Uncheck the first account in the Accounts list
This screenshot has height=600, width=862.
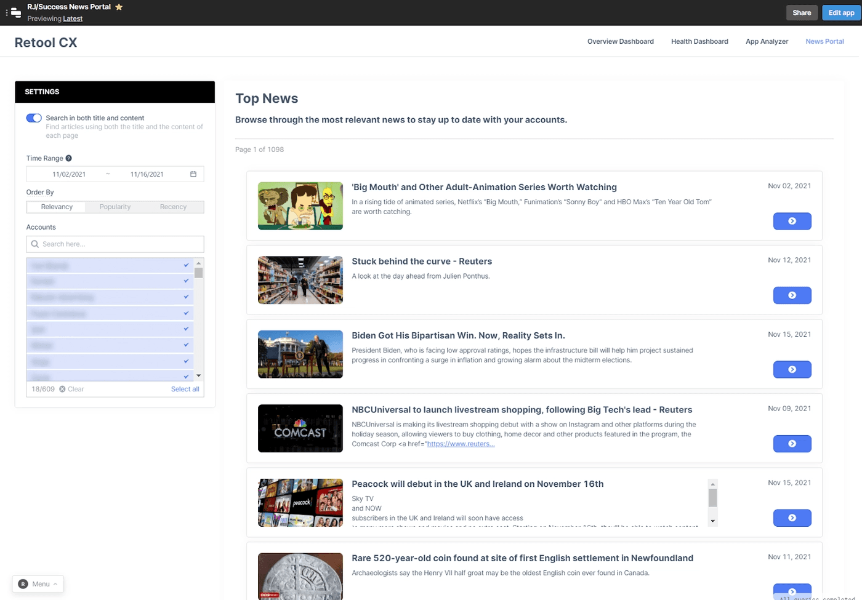coord(186,265)
